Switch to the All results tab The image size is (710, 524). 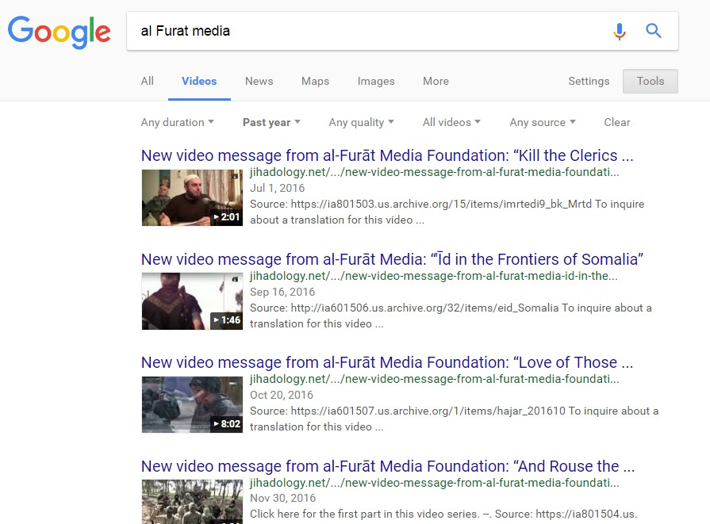click(x=148, y=81)
